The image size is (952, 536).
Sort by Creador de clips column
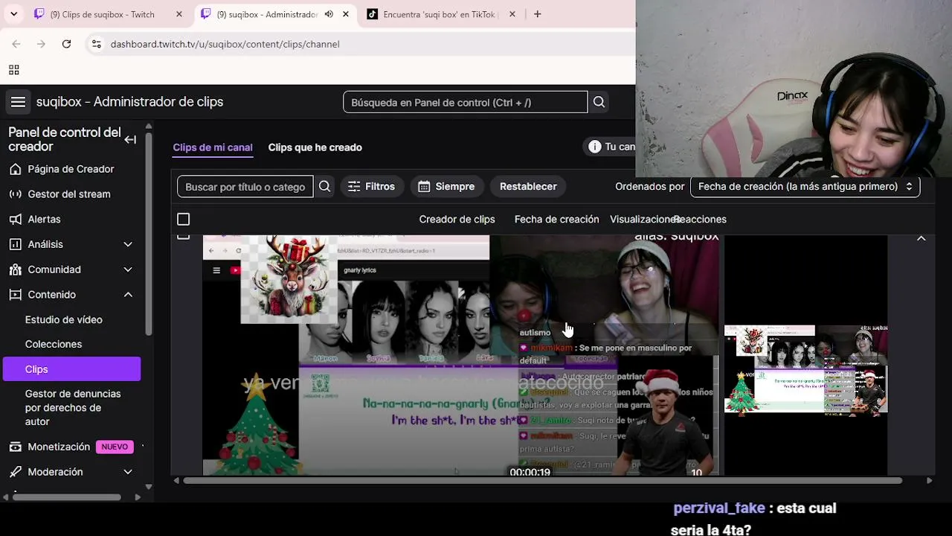click(x=457, y=220)
